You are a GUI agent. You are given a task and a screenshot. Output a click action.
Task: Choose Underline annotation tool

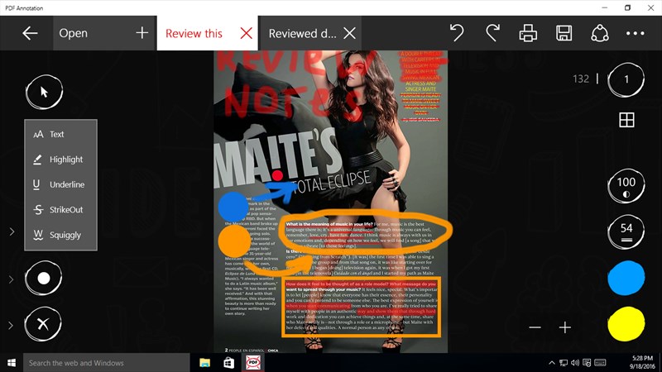click(x=60, y=184)
